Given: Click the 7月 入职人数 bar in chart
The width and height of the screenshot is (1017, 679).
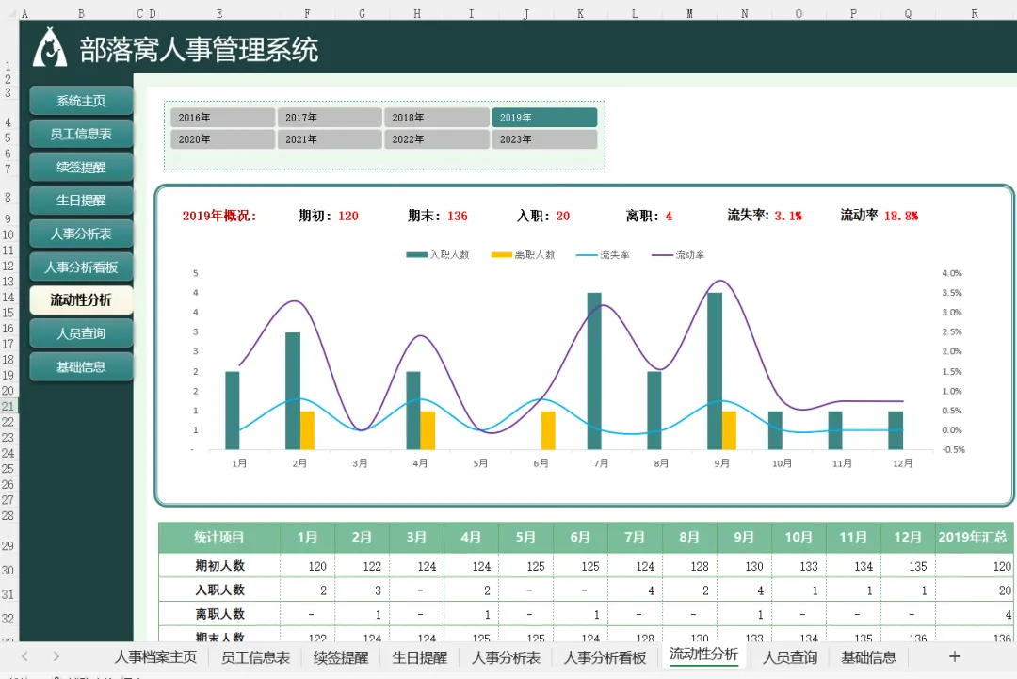Looking at the screenshot, I should (x=594, y=371).
